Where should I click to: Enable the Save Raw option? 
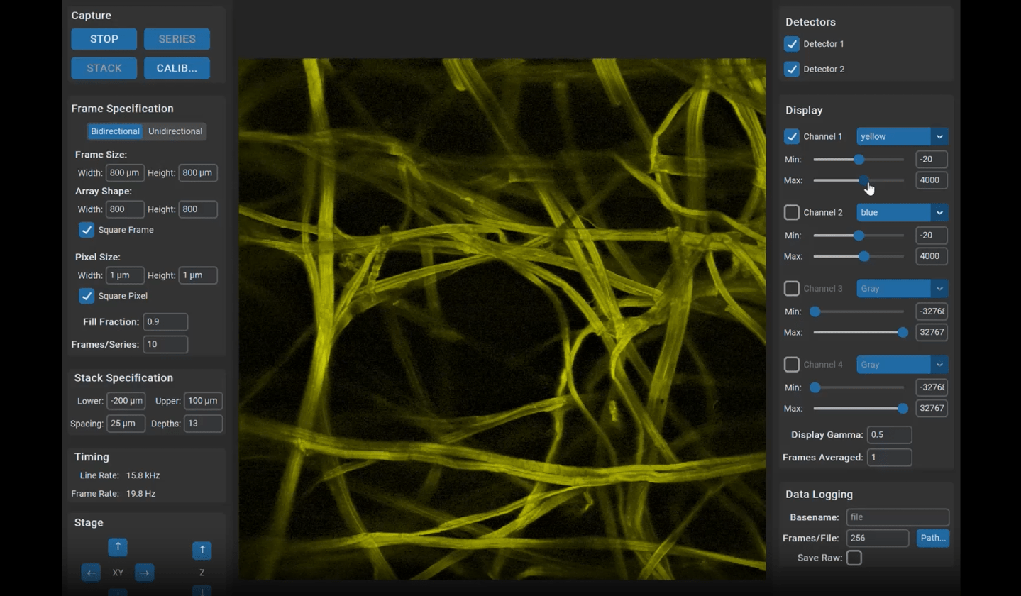tap(854, 558)
